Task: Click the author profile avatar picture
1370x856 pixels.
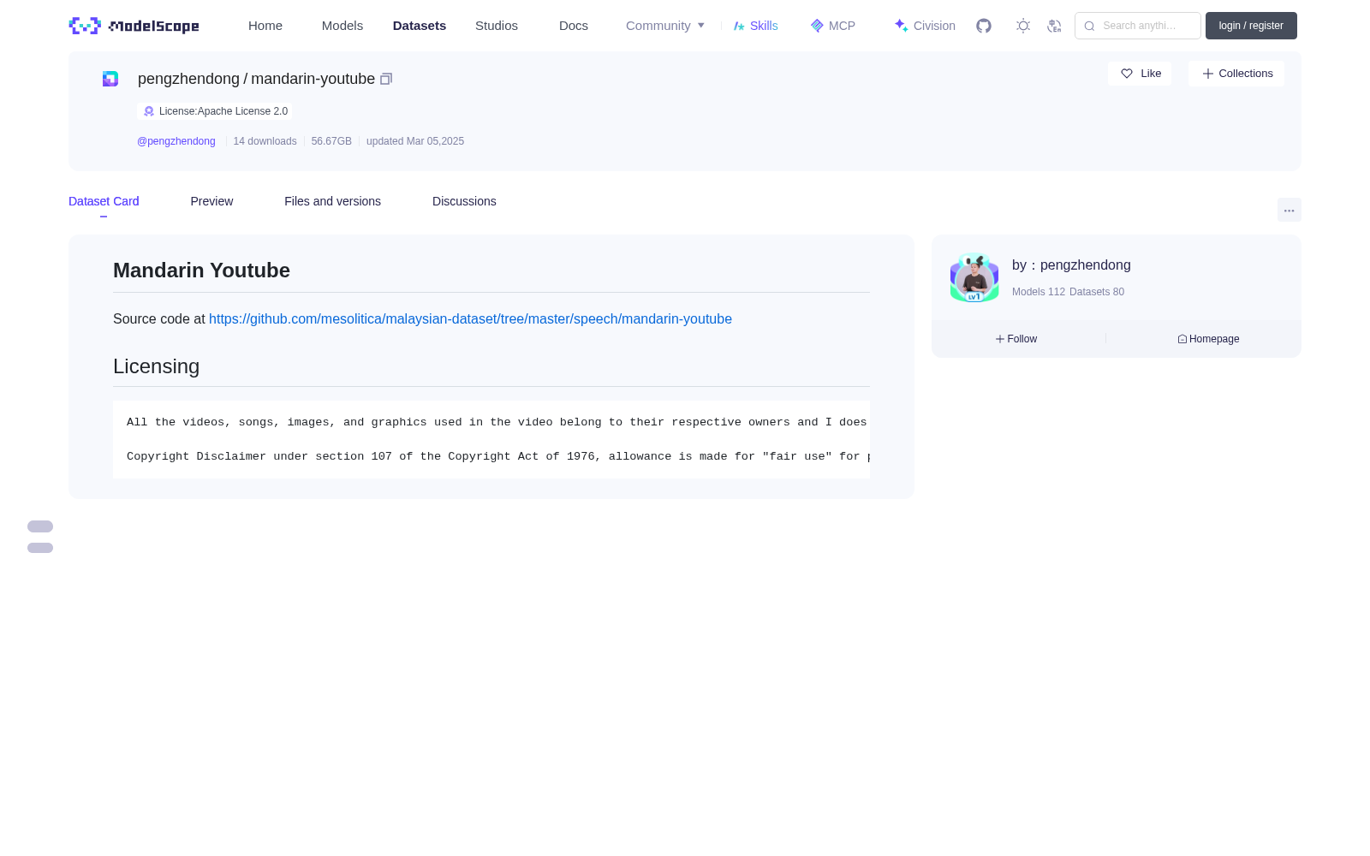Action: tap(974, 277)
